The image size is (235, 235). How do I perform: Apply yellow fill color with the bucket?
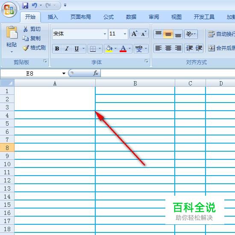point(109,49)
